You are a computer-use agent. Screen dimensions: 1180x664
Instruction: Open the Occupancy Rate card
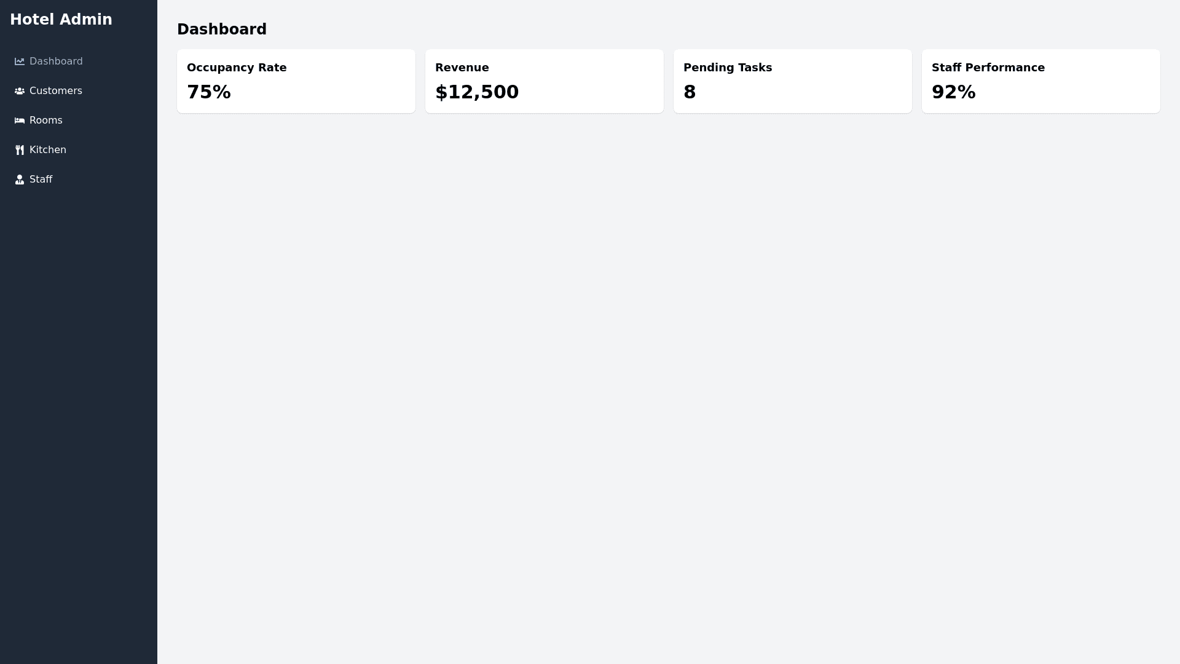pos(296,81)
